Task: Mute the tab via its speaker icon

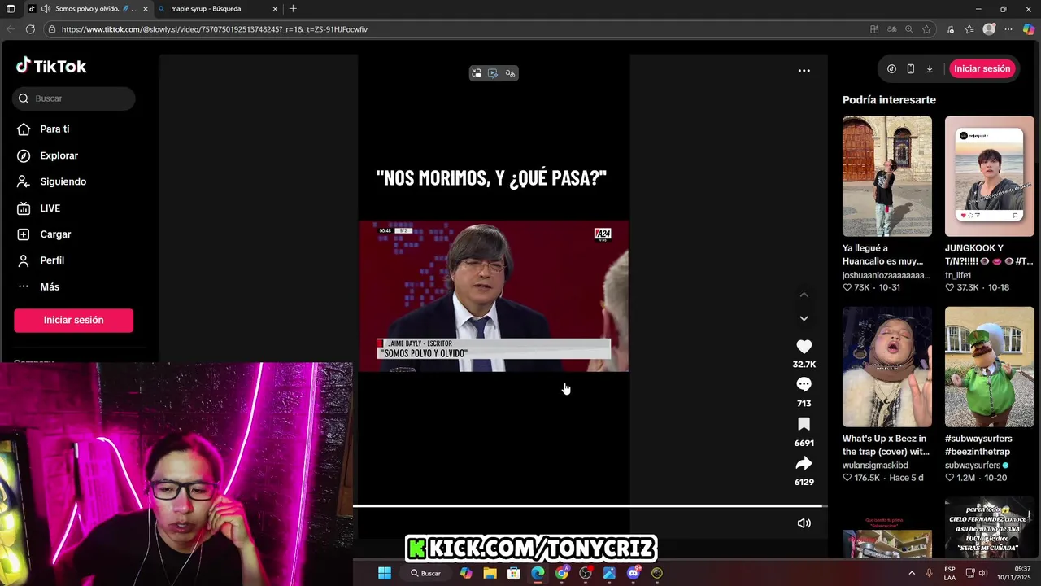Action: (x=45, y=9)
